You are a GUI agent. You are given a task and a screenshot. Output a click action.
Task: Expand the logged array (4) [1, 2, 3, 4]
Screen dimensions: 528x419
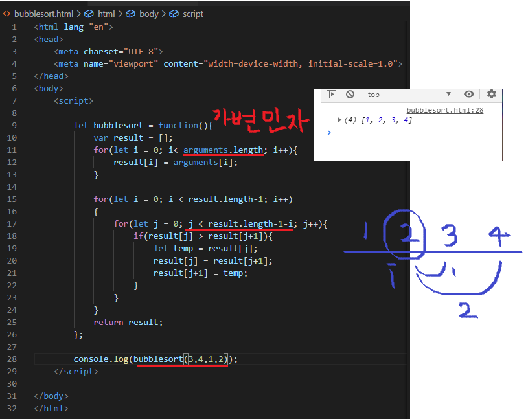339,120
